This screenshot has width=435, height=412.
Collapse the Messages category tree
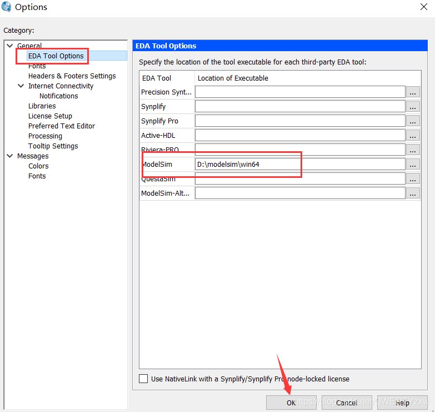(x=10, y=156)
